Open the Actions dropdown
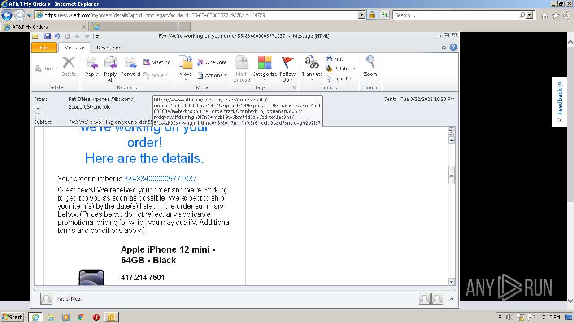Screen dimensions: 574x323 pos(212,75)
